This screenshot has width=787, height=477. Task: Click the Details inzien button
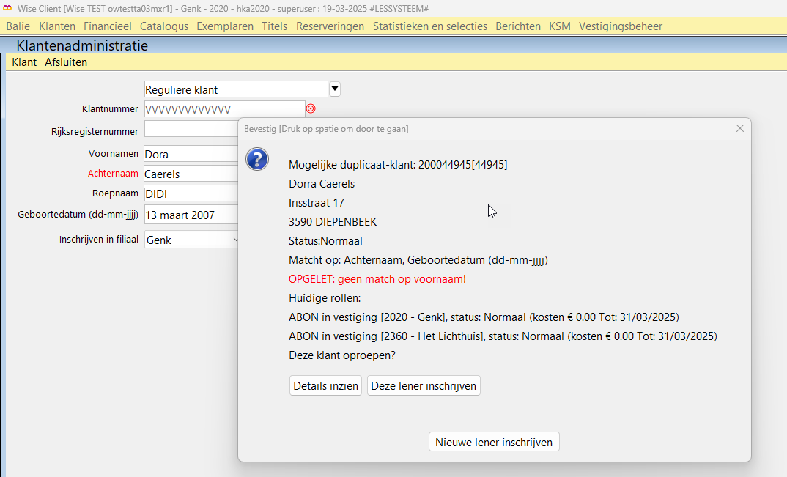tap(326, 385)
